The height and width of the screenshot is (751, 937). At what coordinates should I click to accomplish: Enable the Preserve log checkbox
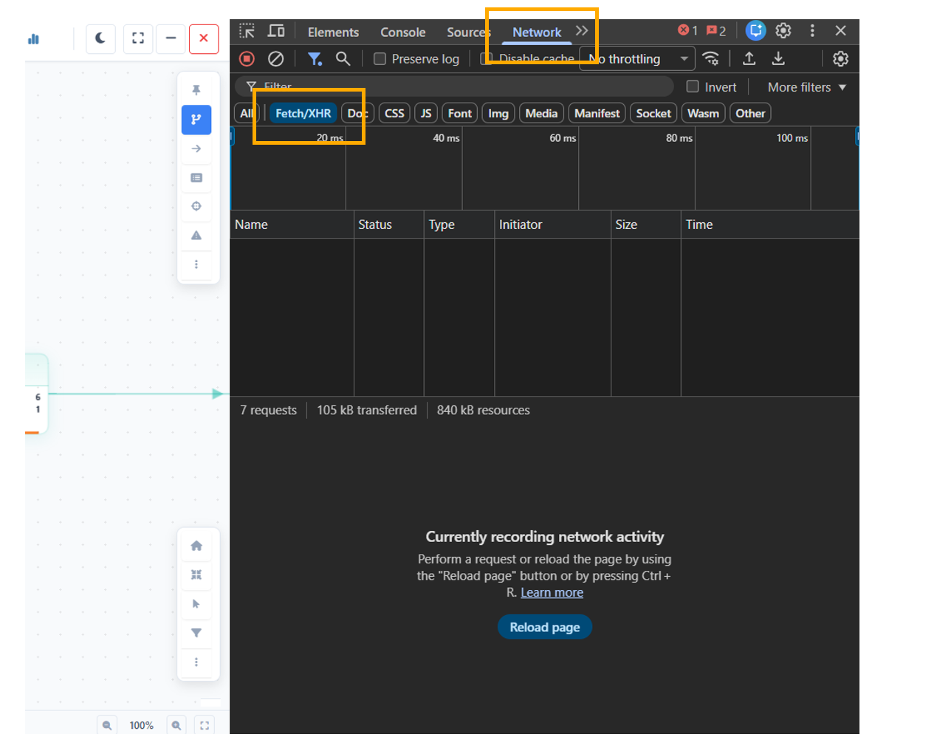(x=380, y=59)
